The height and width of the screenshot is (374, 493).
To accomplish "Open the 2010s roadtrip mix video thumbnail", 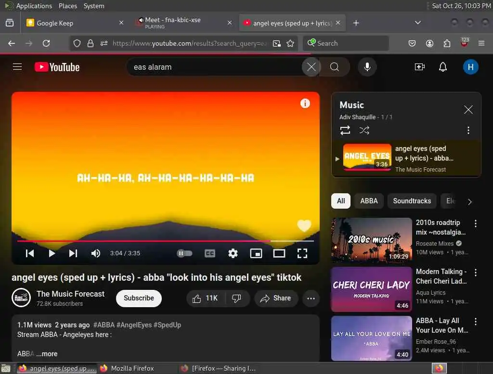I will tap(372, 240).
